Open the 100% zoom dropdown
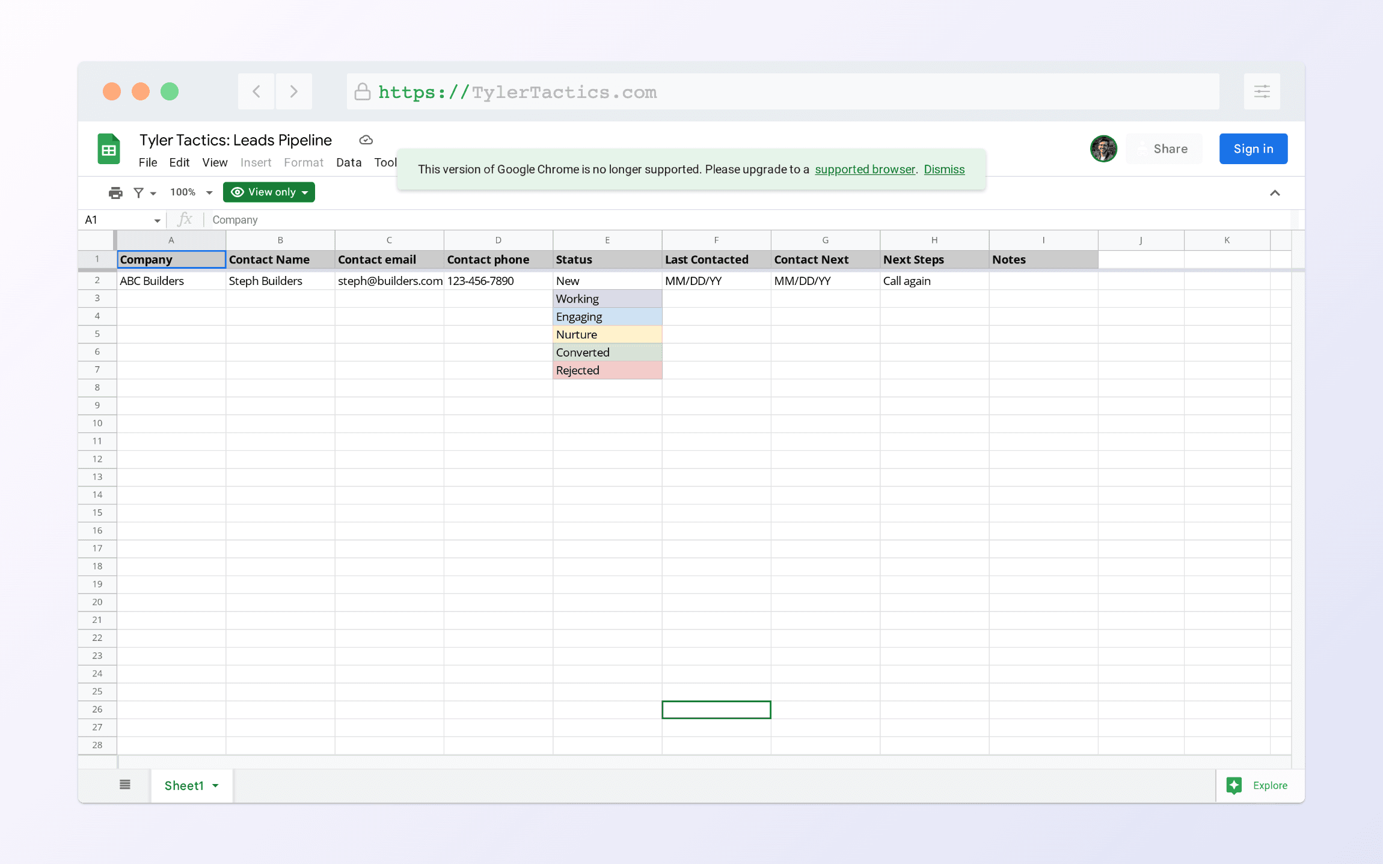1383x864 pixels. click(x=191, y=192)
